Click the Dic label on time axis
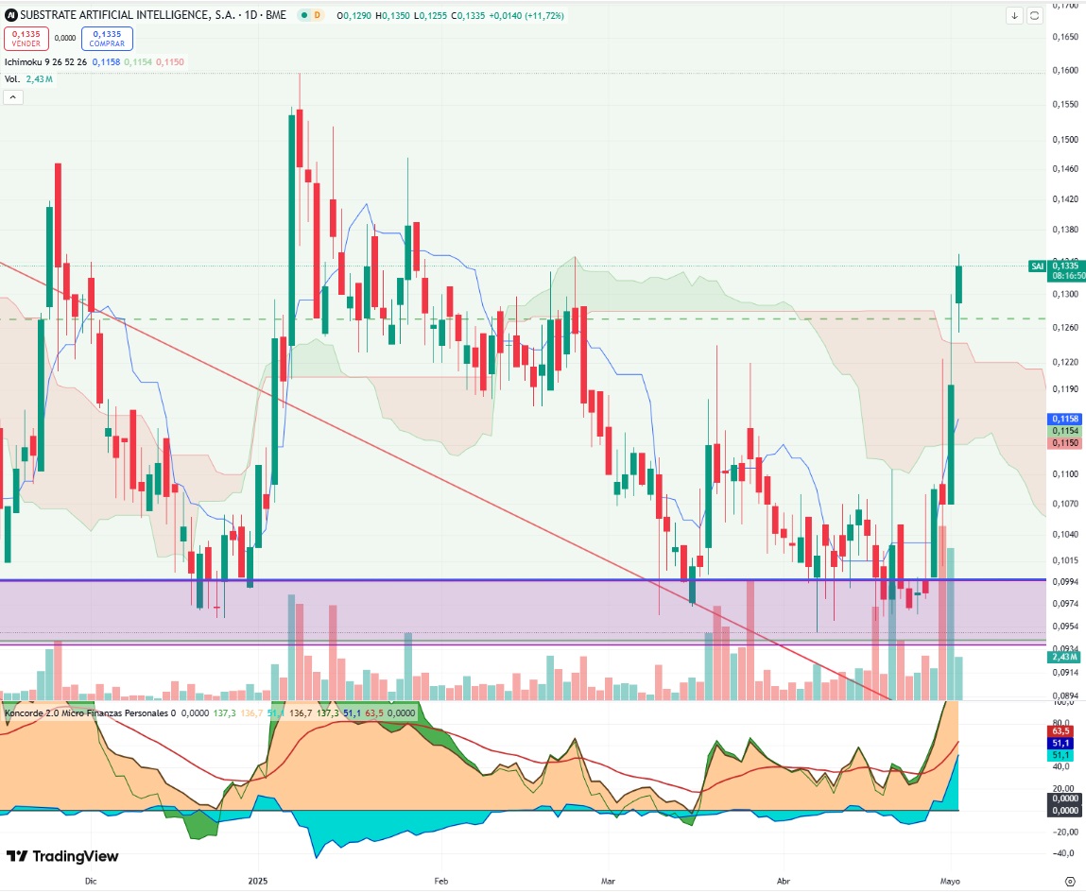The image size is (1086, 893). [x=91, y=882]
